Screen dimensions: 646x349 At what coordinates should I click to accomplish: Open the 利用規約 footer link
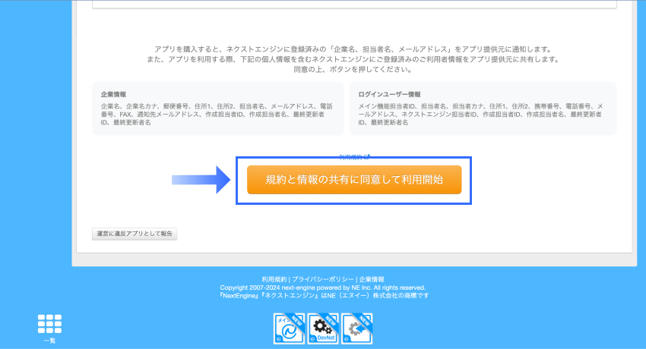point(274,279)
